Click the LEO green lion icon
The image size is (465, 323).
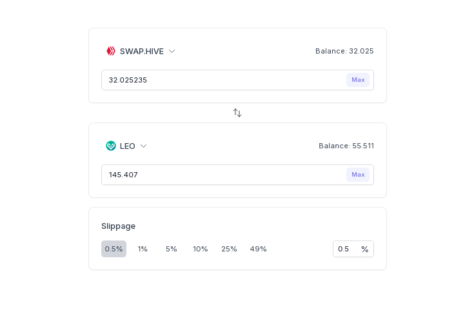pos(111,146)
